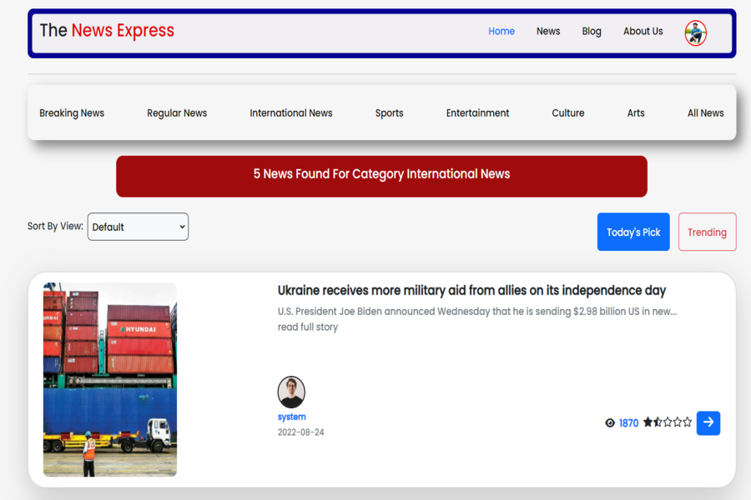Click the Trending button
Screen dimensions: 751x500
click(707, 232)
